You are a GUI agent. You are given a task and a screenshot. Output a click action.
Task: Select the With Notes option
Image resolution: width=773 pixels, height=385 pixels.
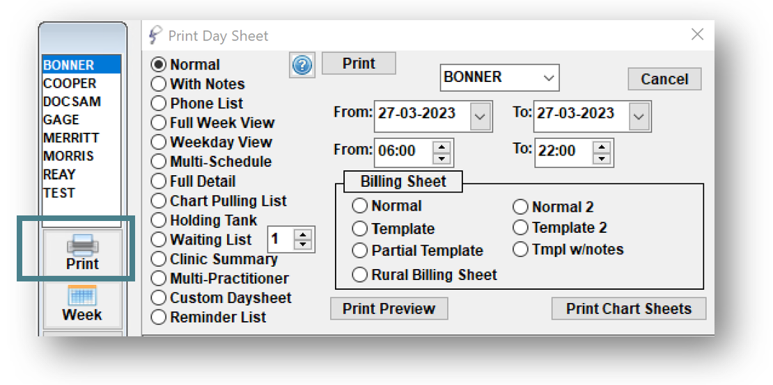159,84
